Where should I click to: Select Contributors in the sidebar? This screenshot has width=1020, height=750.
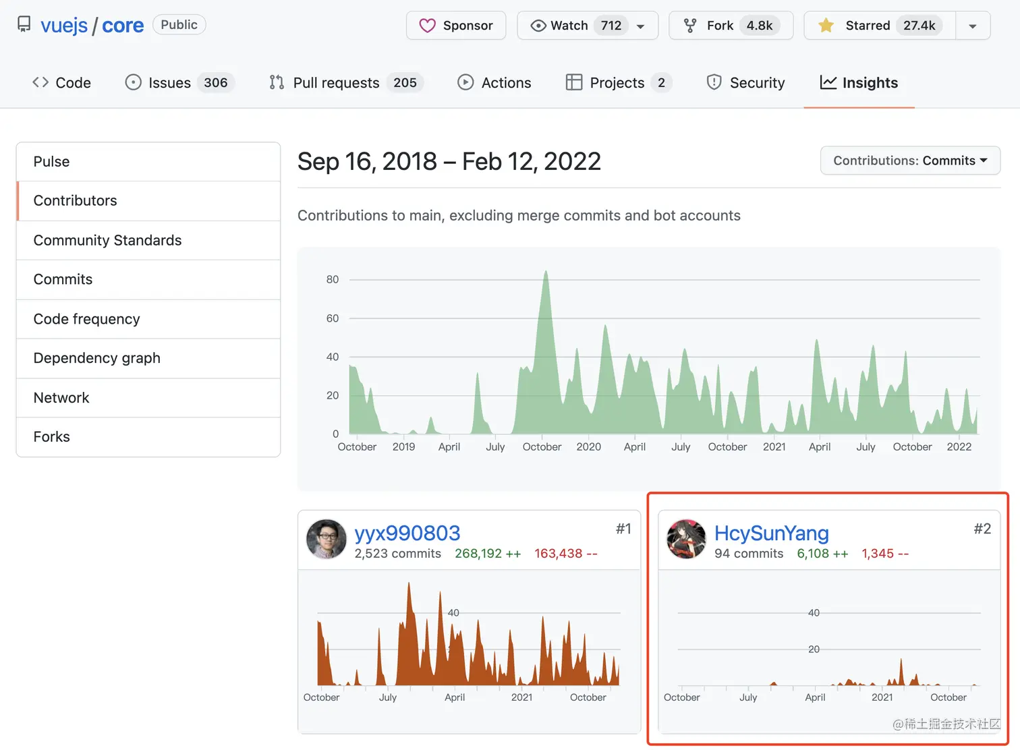[148, 201]
